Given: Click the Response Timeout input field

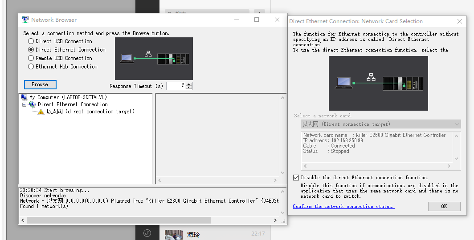Looking at the screenshot, I should 176,86.
